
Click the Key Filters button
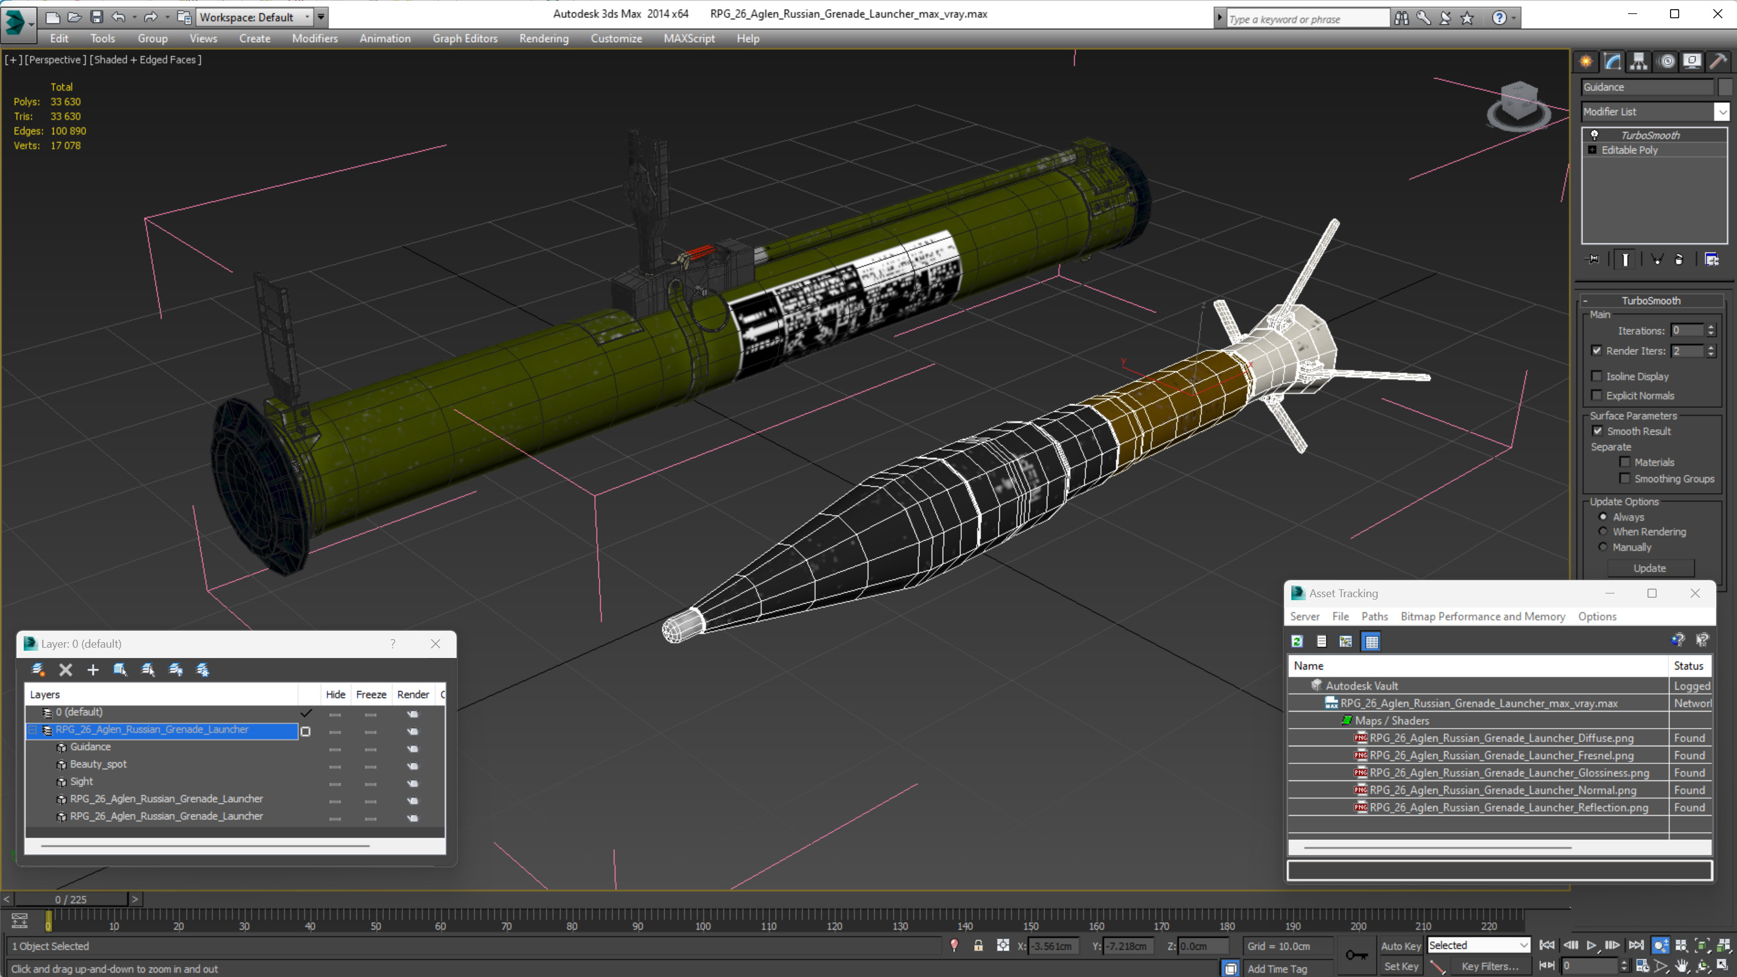pyautogui.click(x=1490, y=966)
